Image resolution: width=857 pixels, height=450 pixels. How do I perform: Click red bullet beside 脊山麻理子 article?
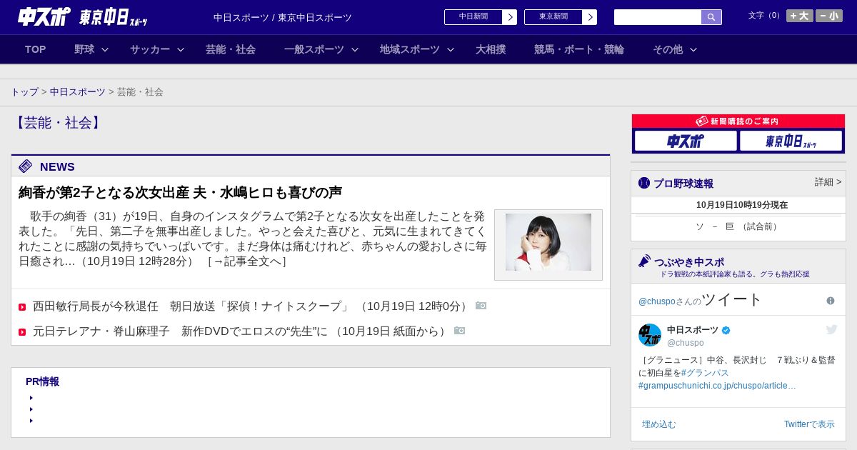22,332
